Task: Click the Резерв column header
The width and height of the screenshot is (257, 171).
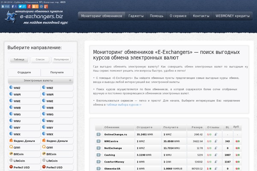Action: click(197, 127)
